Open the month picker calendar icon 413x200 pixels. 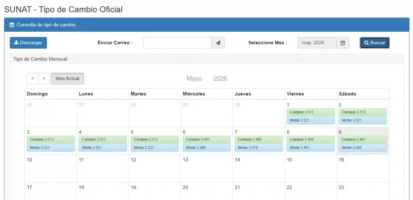[x=343, y=43]
